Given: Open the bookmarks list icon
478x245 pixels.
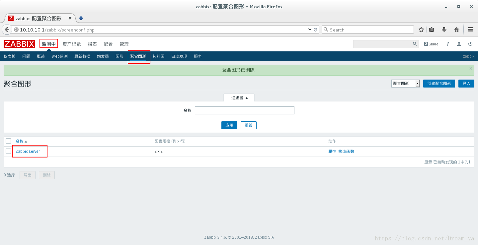Looking at the screenshot, I should coord(432,30).
